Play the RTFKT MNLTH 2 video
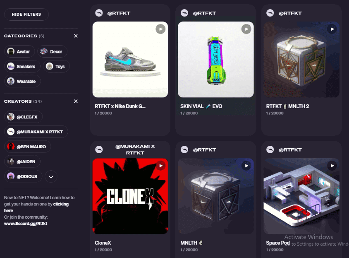Viewport: 349px width, 258px height. [x=332, y=29]
